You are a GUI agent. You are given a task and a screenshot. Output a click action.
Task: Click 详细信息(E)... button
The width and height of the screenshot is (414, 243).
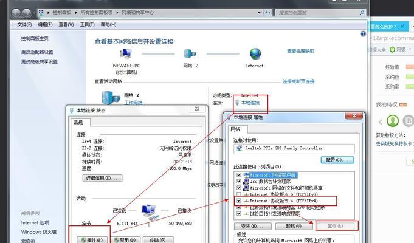click(103, 178)
